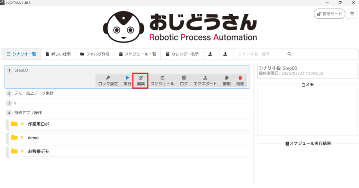Click the upload arrow toolbar icon

225,54
